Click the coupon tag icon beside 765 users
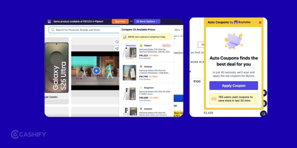This screenshot has width=297, height=148. pyautogui.click(x=214, y=99)
